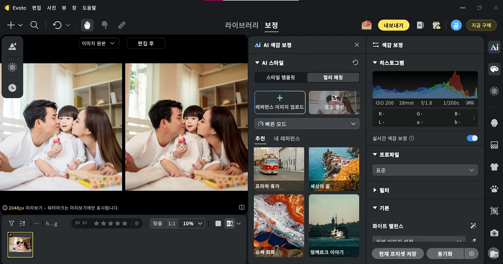Open the 프로파일 dropdown showing 표준
Screen dimensions: 503x264
pos(425,170)
